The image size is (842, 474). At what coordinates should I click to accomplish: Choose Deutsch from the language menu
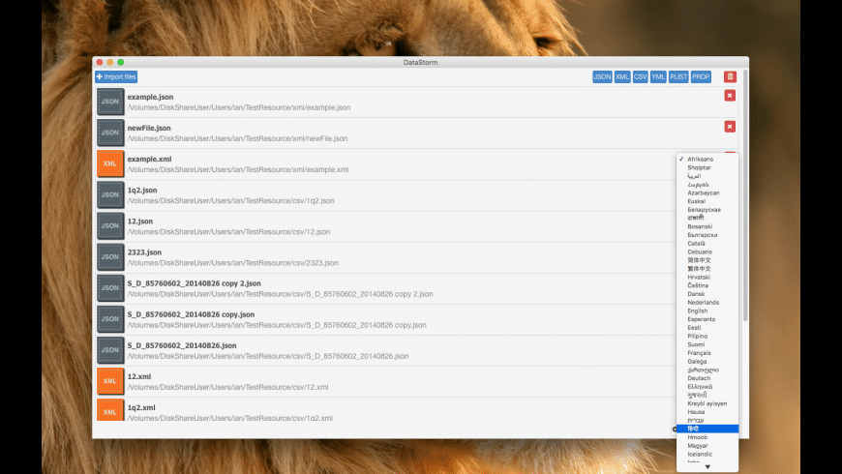tap(707, 378)
